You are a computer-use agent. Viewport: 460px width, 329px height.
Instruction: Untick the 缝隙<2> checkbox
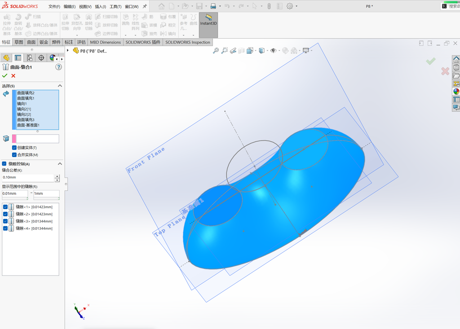point(5,214)
